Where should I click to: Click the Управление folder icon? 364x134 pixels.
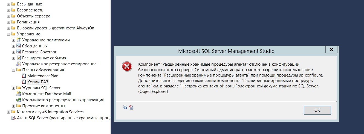13,34
